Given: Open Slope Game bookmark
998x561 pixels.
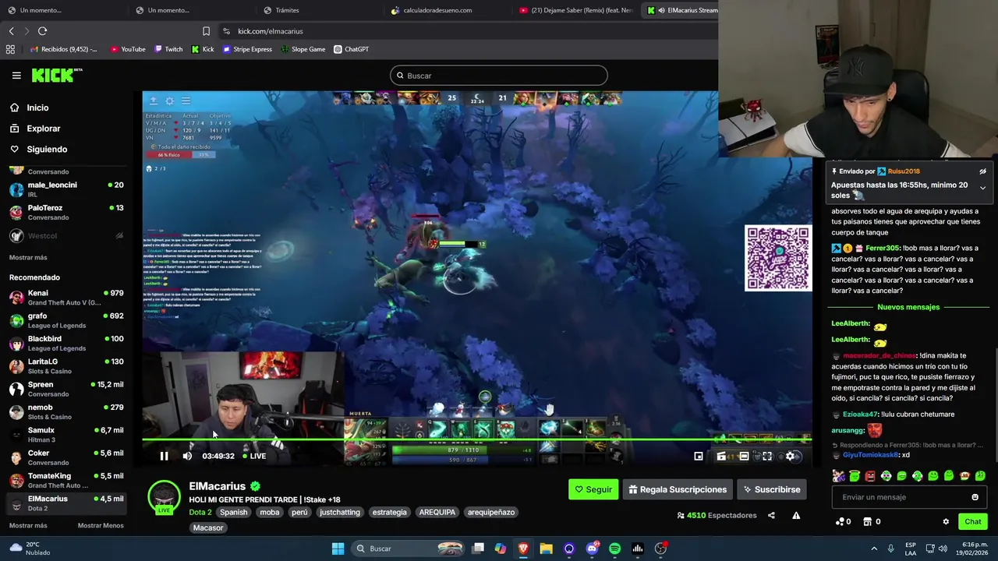Looking at the screenshot, I should (x=303, y=49).
